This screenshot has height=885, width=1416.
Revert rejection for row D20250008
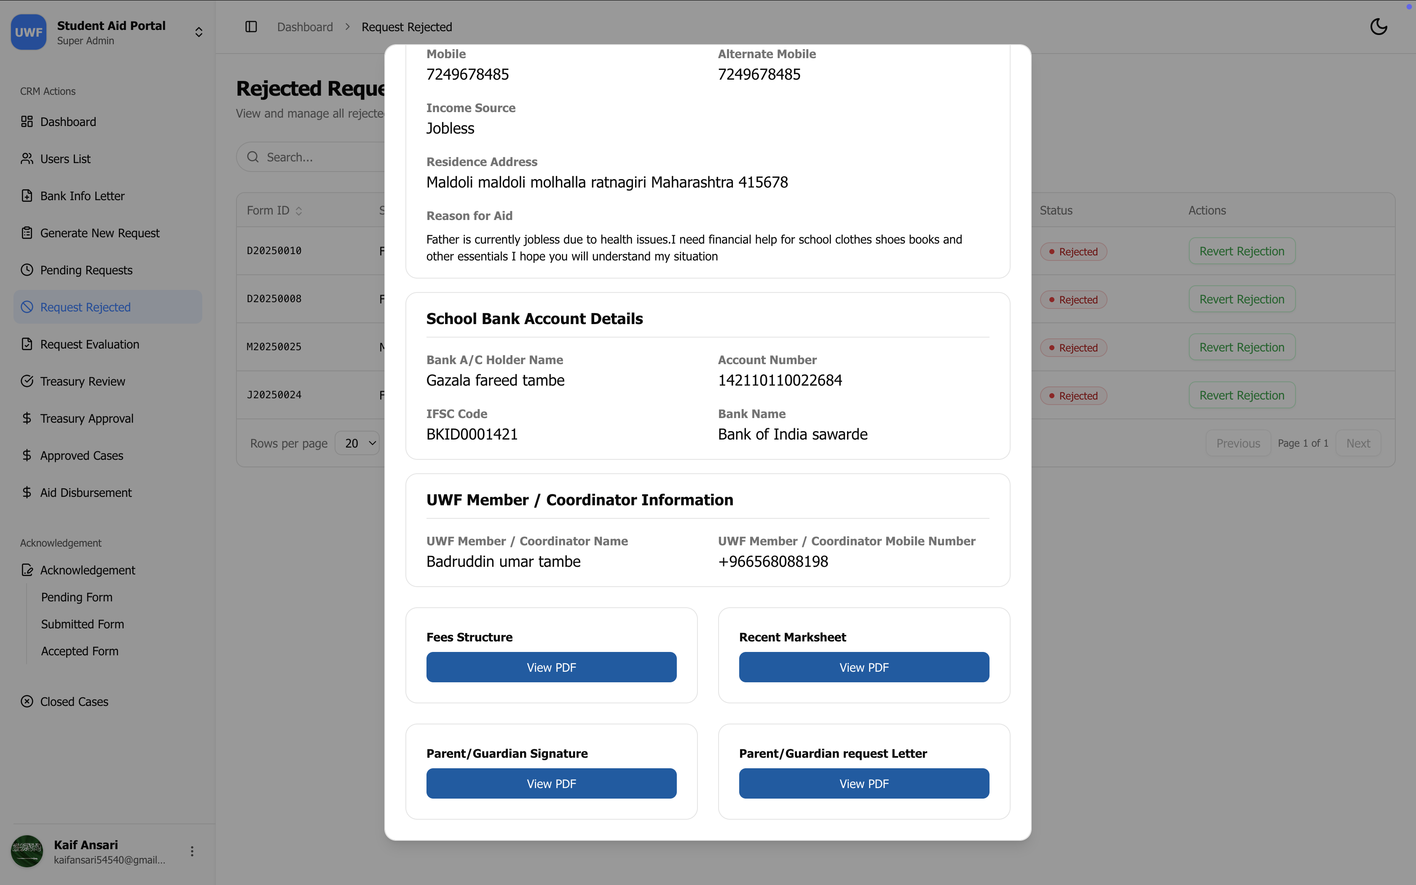click(x=1242, y=299)
